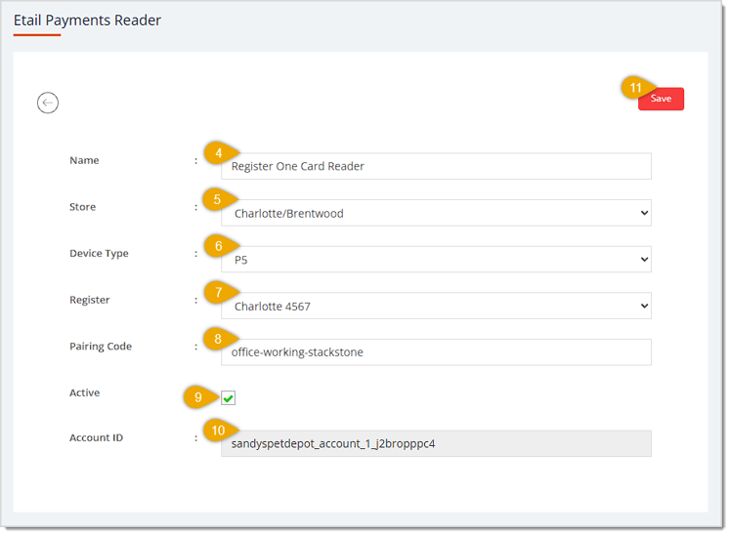This screenshot has width=730, height=535.
Task: Click the 'Account ID' label
Action: [97, 437]
